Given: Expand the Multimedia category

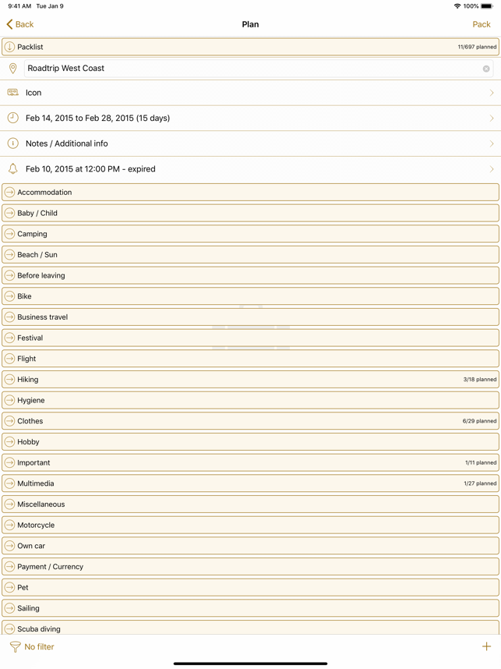Looking at the screenshot, I should tap(9, 483).
